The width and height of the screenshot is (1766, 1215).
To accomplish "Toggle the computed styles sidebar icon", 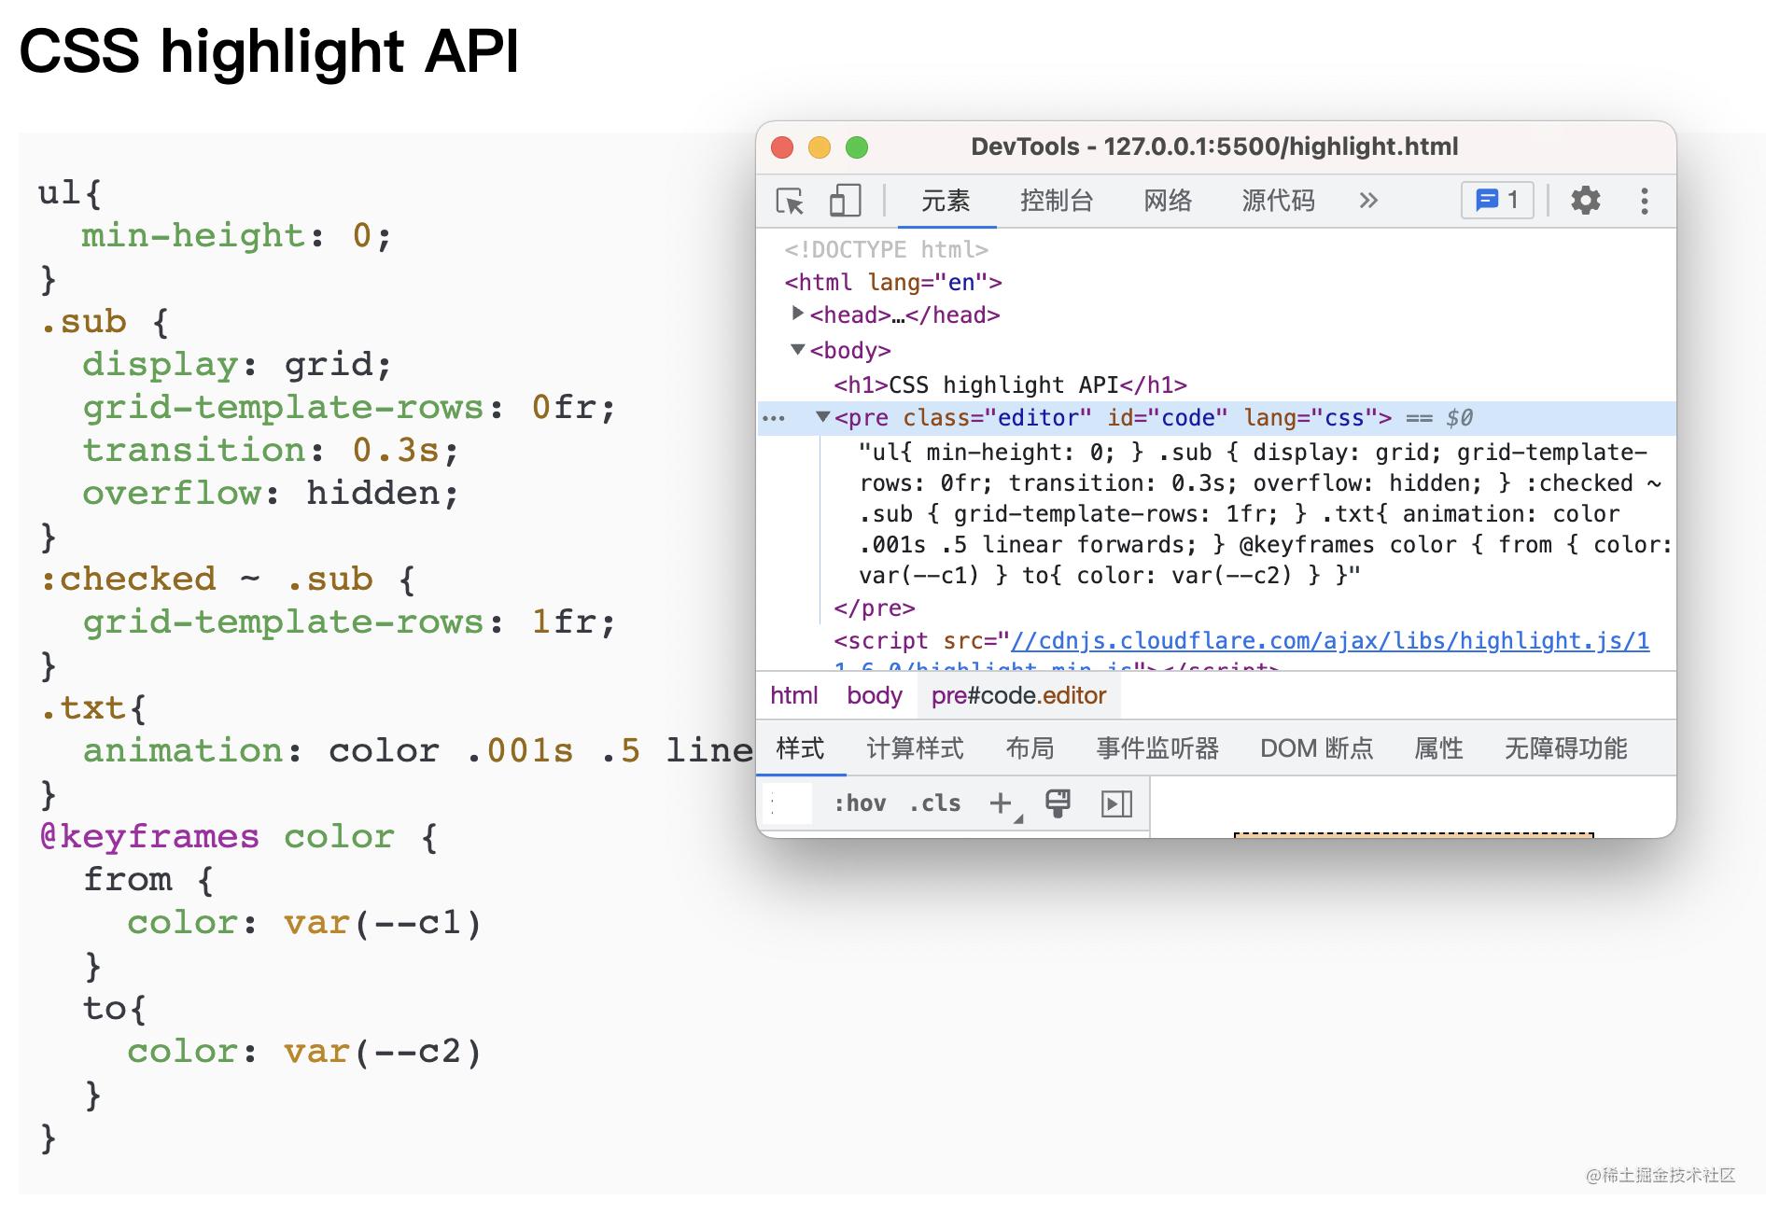I will click(x=1116, y=803).
